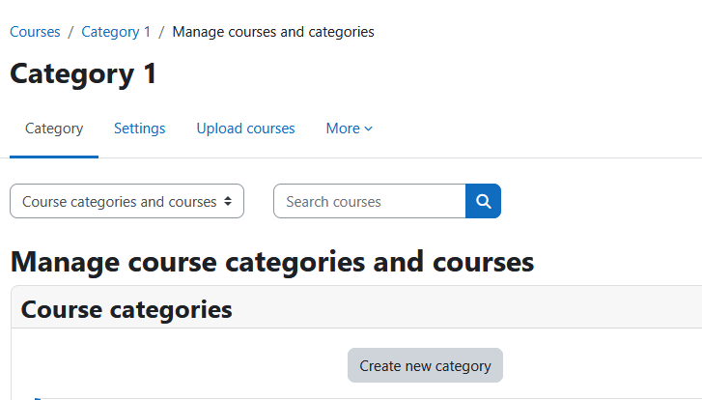Image resolution: width=702 pixels, height=400 pixels.
Task: Click the blue underline beneath the Category tab
Action: (54, 157)
